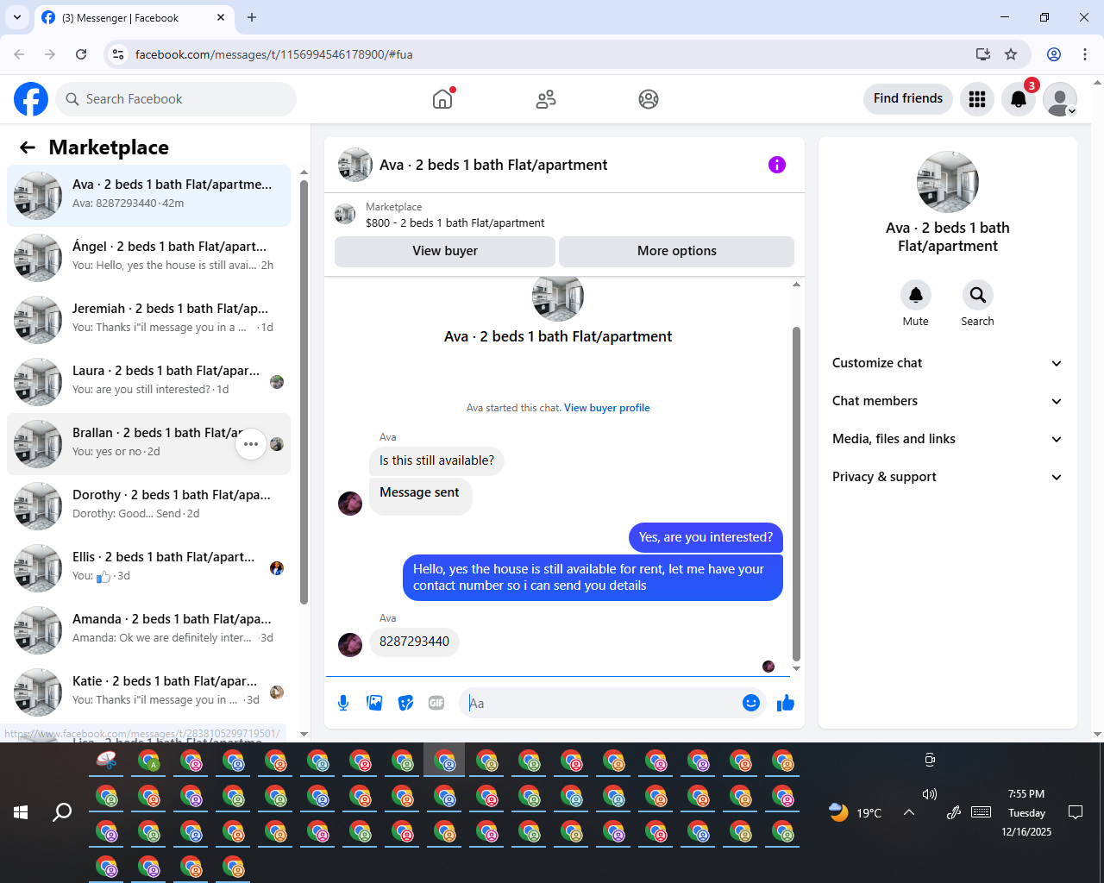
Task: Click the Search Facebook field
Action: pos(176,99)
